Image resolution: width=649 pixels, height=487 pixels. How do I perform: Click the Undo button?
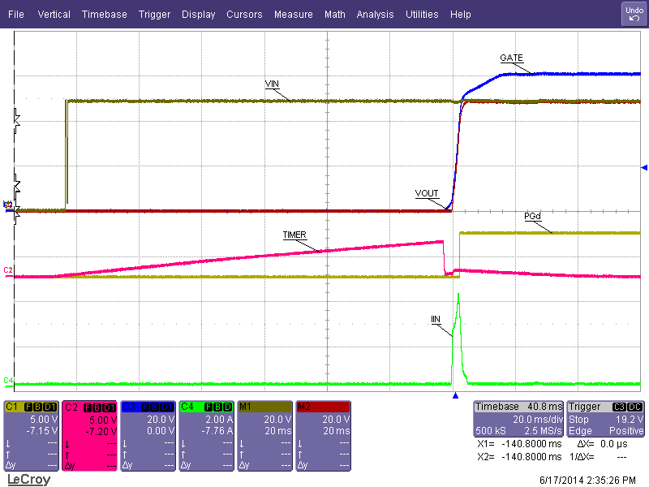tap(633, 14)
